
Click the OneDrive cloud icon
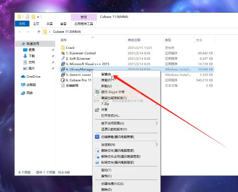click(x=23, y=77)
